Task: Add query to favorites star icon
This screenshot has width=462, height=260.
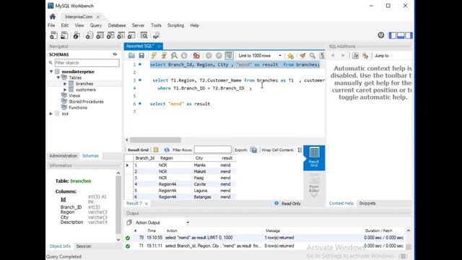Action: click(290, 56)
